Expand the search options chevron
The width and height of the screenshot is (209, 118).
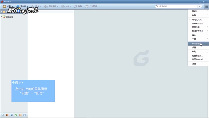pyautogui.click(x=200, y=7)
